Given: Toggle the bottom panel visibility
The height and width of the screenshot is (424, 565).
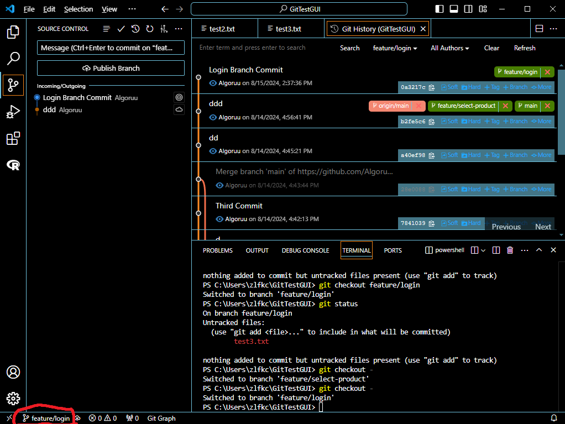Looking at the screenshot, I should coord(454,9).
